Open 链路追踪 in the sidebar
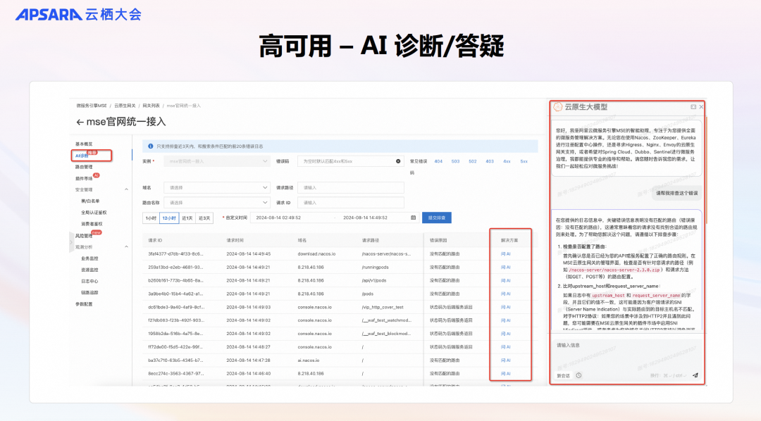The width and height of the screenshot is (761, 421). pos(89,292)
